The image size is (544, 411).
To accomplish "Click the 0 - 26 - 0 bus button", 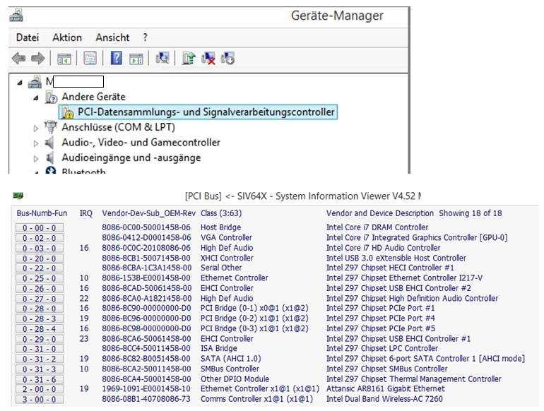I will click(39, 289).
